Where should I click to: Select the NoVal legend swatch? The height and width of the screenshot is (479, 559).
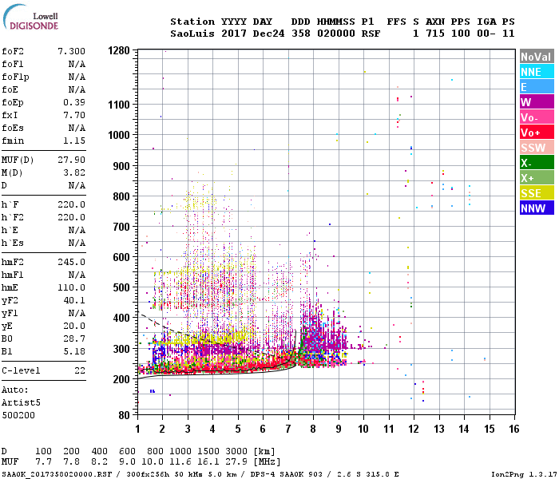537,57
